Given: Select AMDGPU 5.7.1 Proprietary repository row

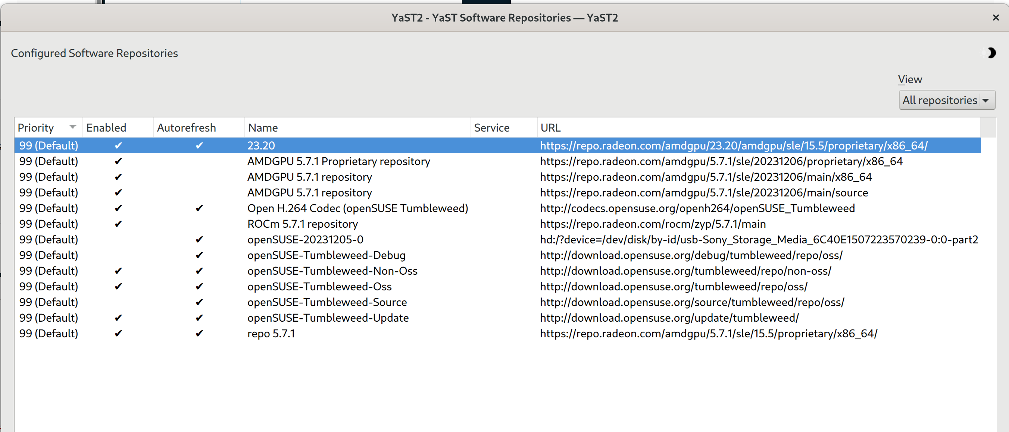Looking at the screenshot, I should pyautogui.click(x=338, y=161).
